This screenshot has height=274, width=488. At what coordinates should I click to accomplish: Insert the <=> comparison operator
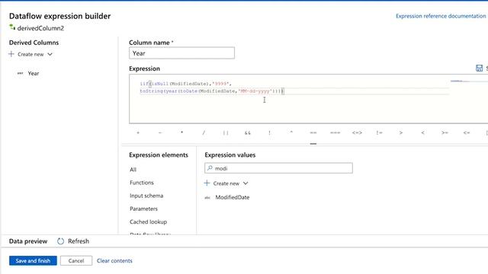point(357,132)
